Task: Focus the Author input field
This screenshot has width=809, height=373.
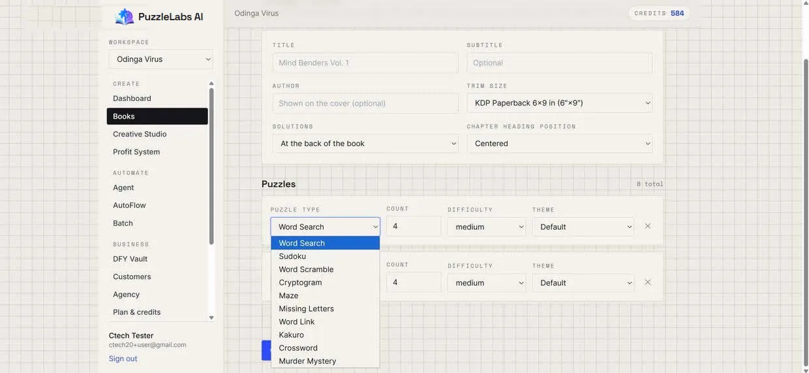Action: pyautogui.click(x=365, y=103)
